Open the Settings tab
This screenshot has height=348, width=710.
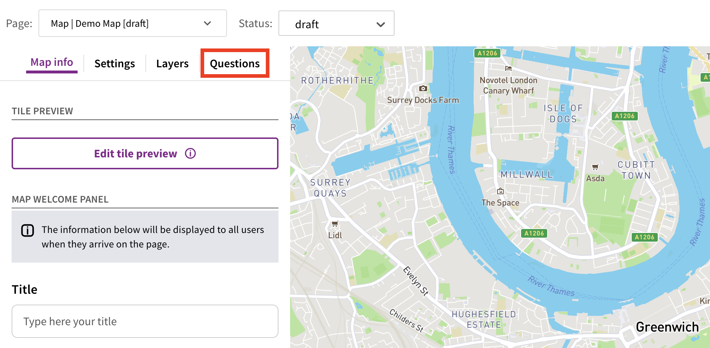coord(115,64)
